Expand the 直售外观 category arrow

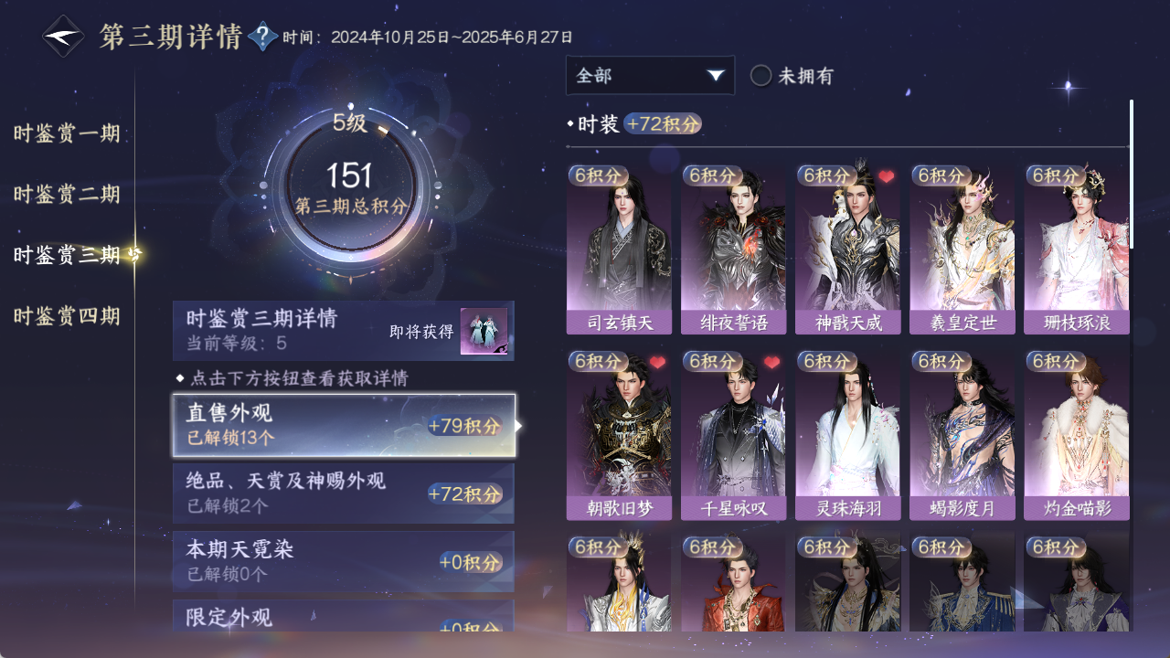tap(519, 426)
